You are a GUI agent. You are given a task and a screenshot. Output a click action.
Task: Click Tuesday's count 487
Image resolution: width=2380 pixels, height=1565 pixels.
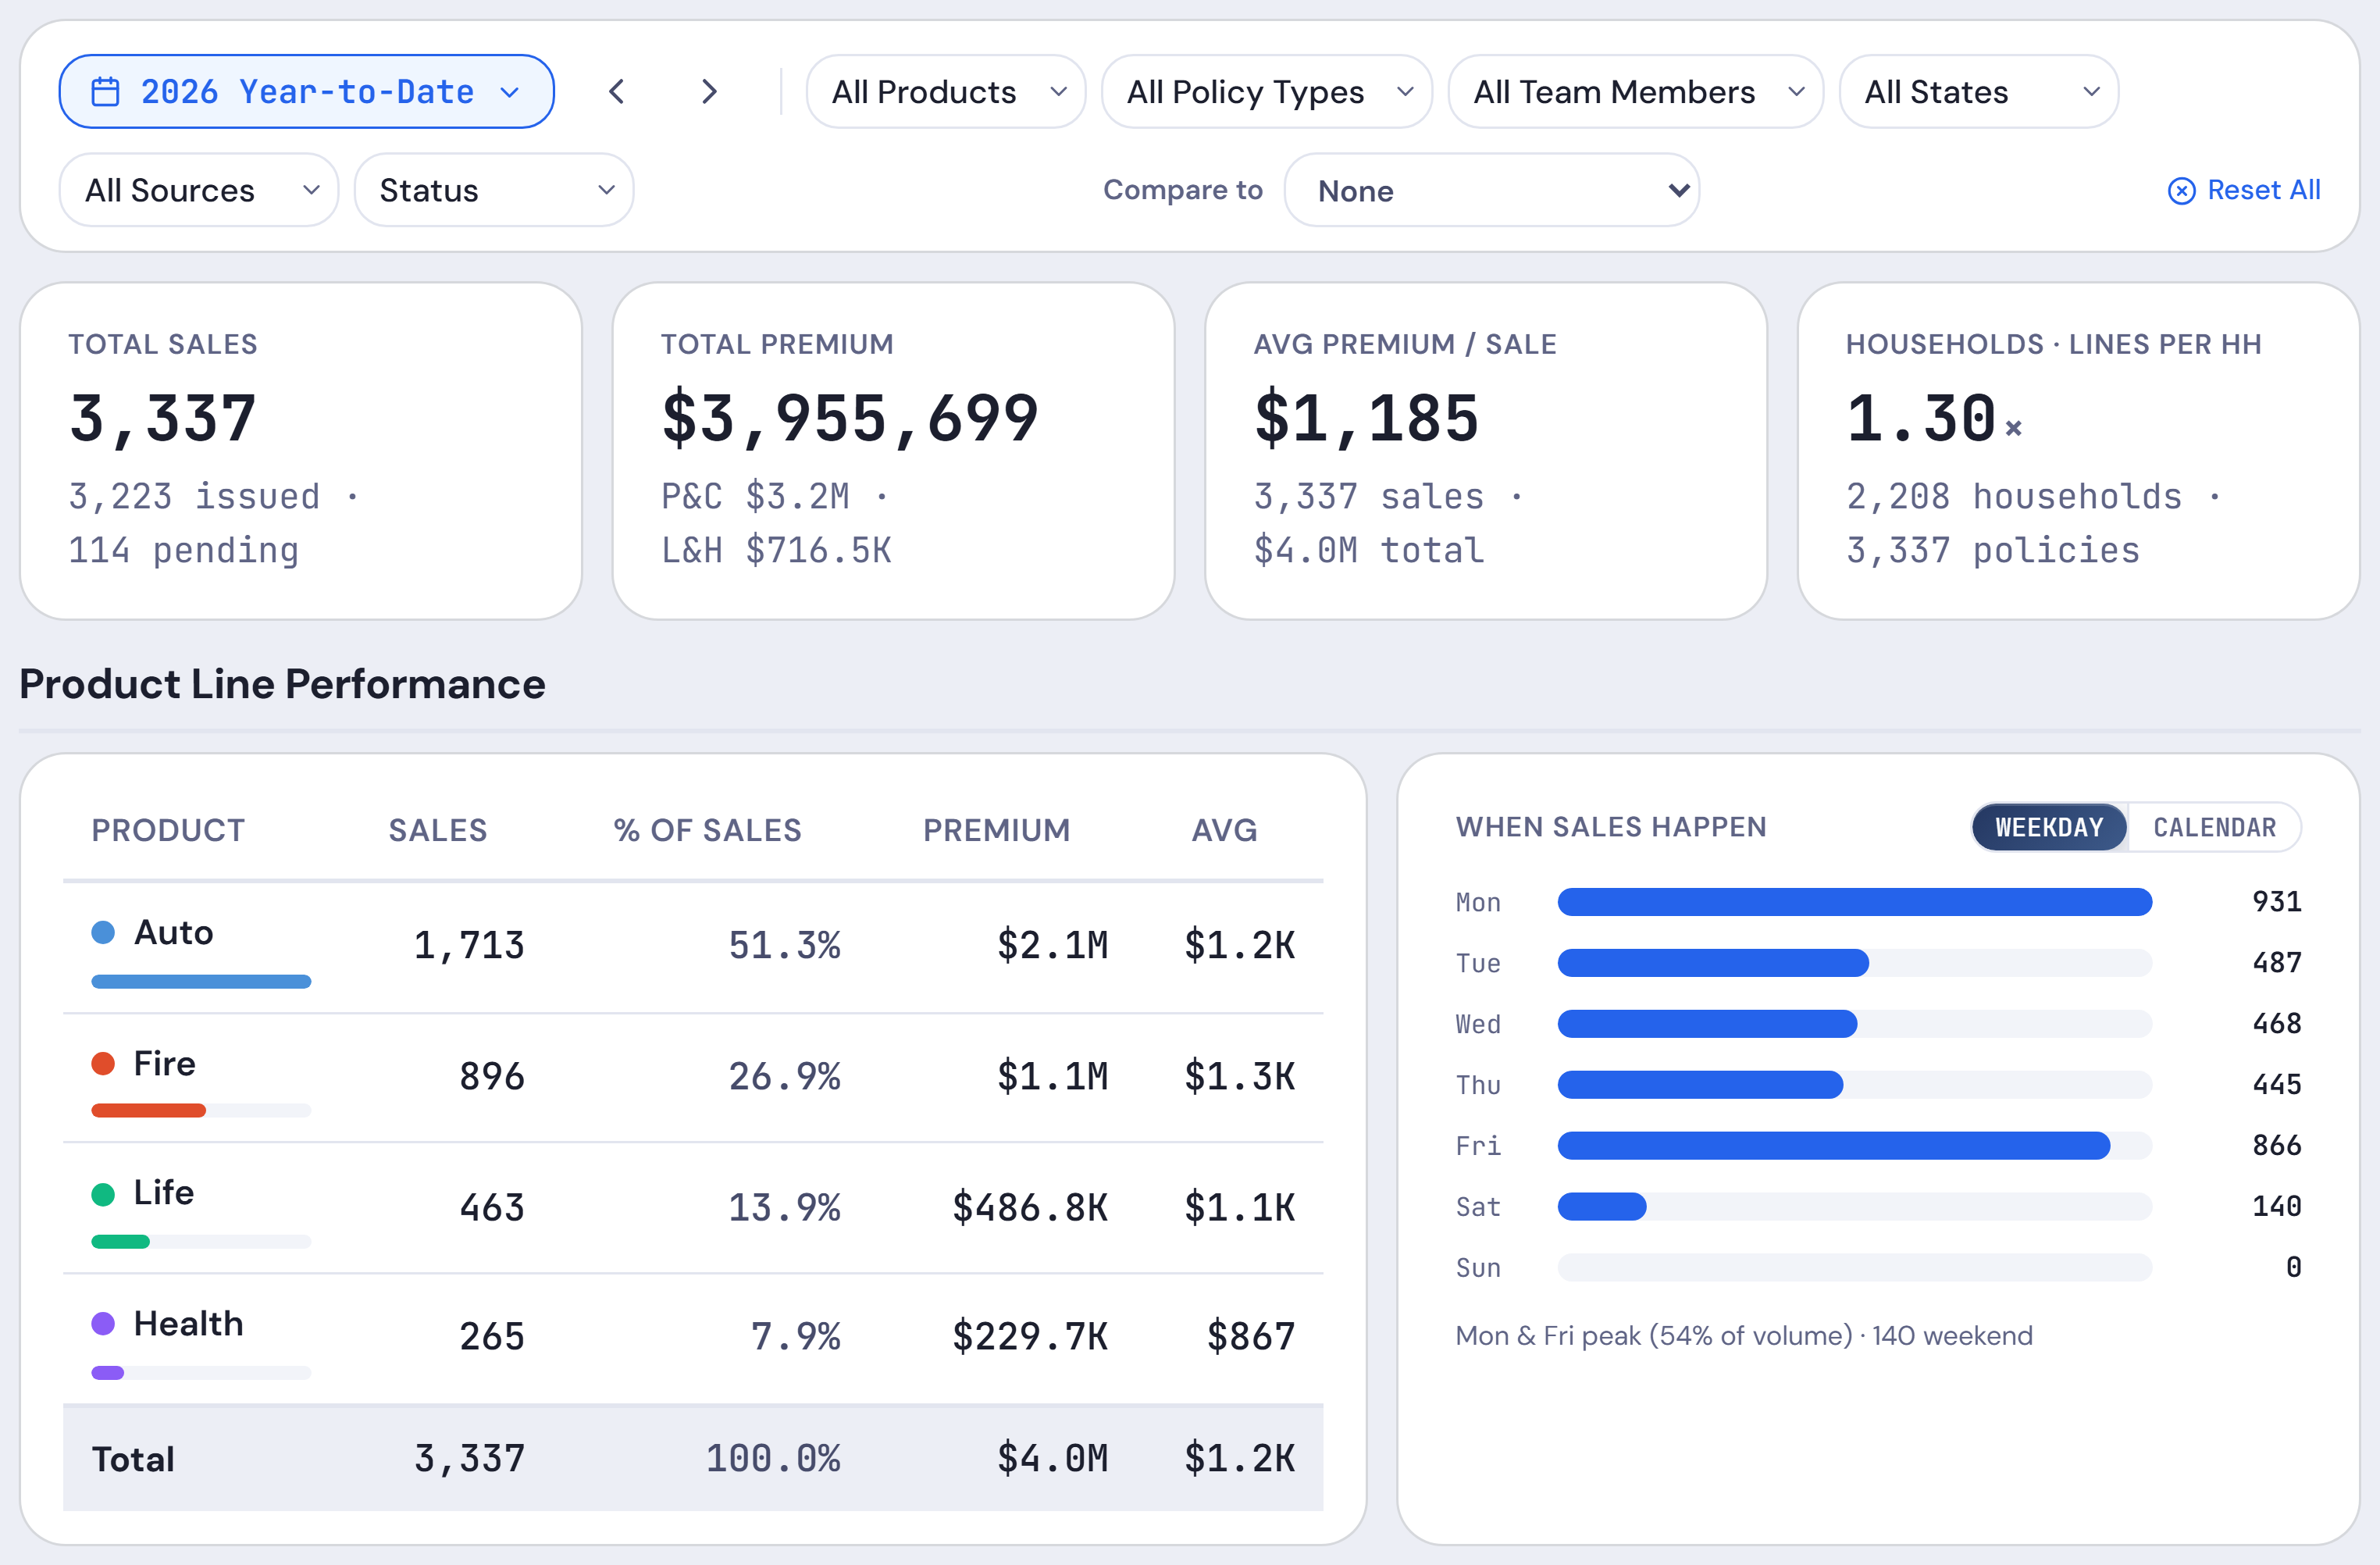[x=2277, y=963]
